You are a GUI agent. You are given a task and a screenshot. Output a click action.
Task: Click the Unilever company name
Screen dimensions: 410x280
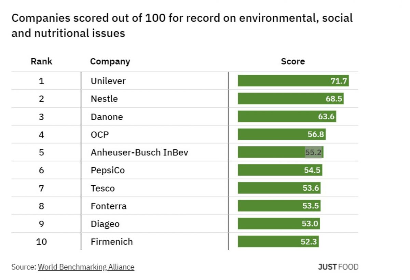click(x=108, y=81)
